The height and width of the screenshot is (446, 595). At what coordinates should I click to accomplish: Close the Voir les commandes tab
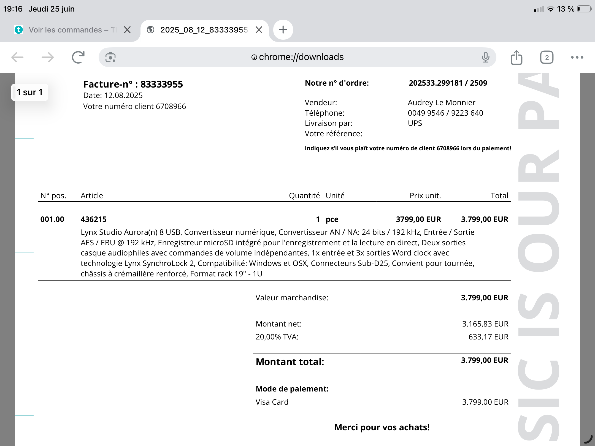tap(127, 30)
